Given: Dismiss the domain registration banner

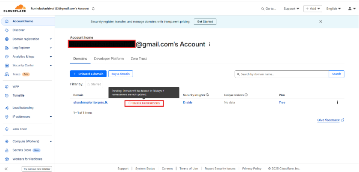Looking at the screenshot, I should 321,21.
